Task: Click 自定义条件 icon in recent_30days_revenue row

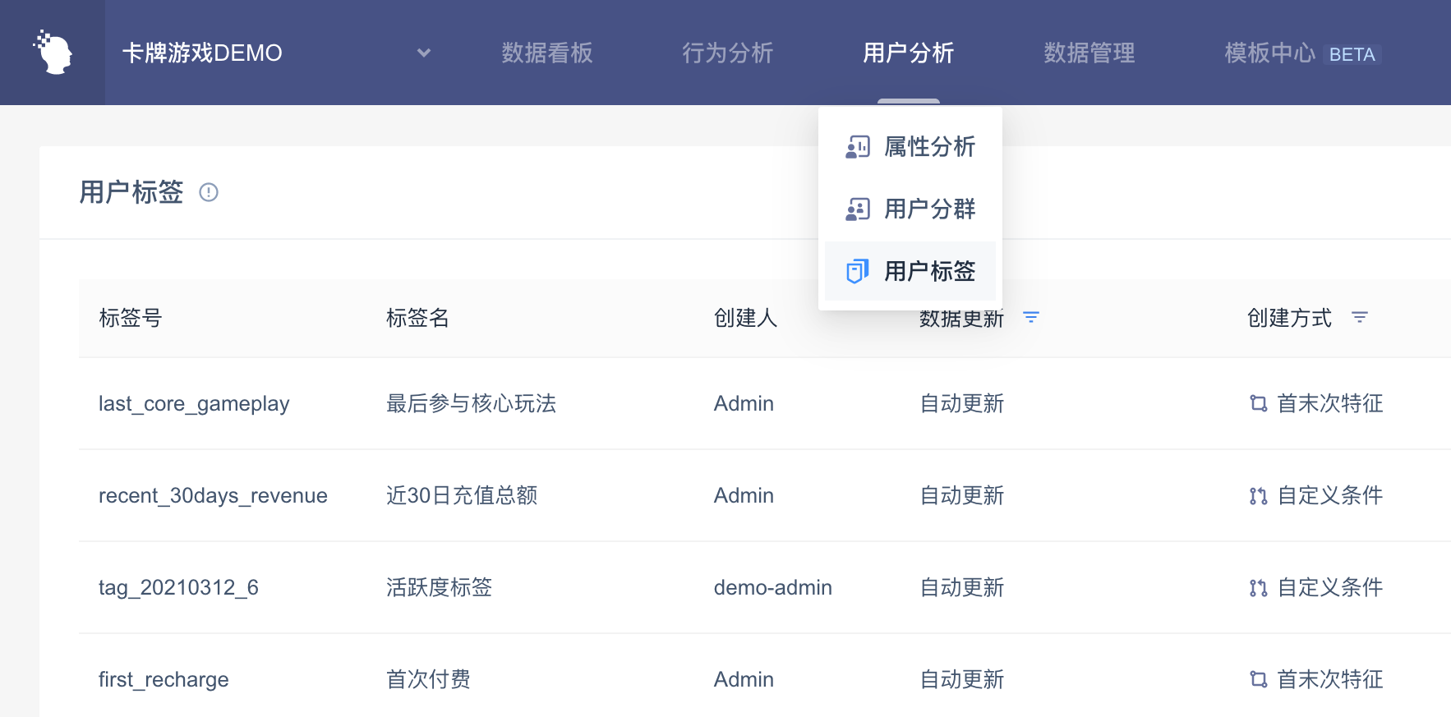Action: pyautogui.click(x=1258, y=495)
